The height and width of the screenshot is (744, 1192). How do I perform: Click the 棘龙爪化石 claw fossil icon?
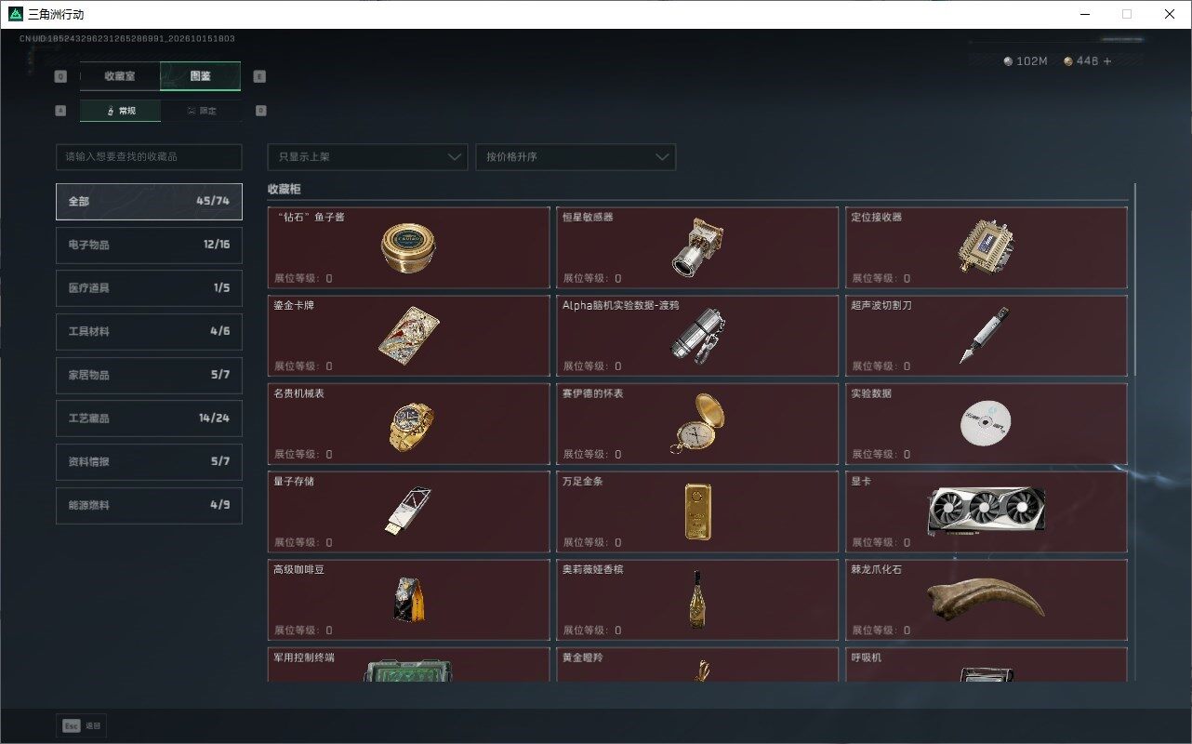tap(986, 599)
